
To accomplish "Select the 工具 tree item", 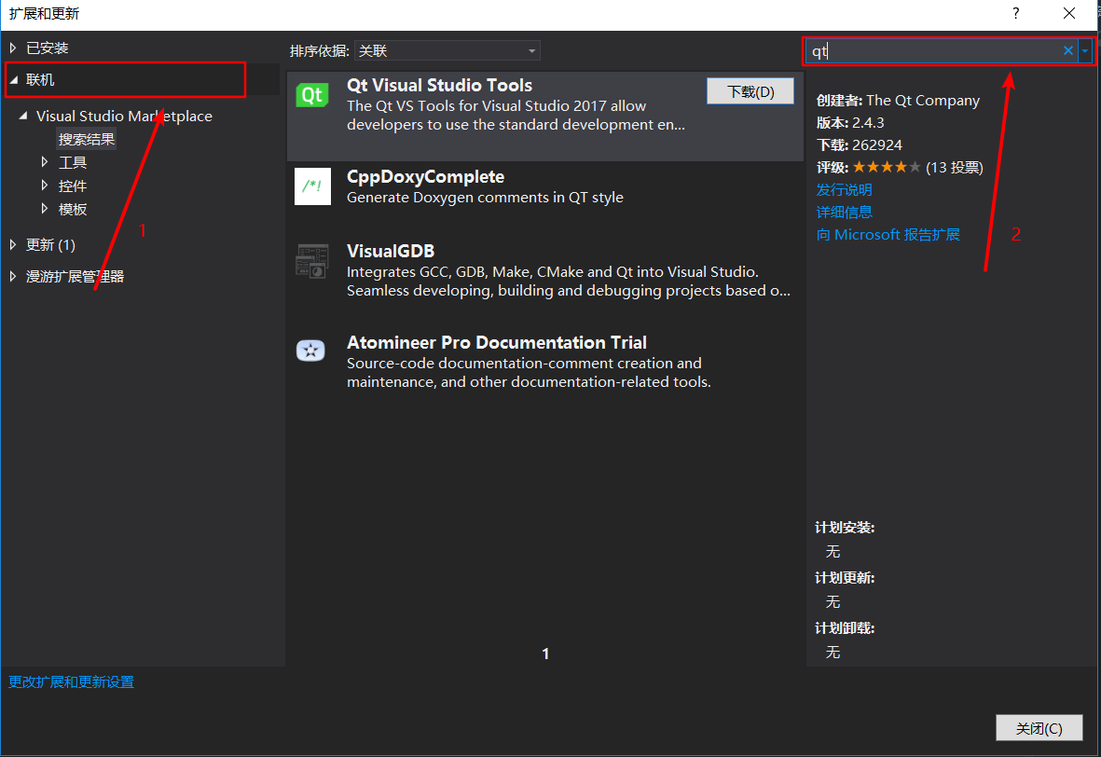I will (73, 163).
